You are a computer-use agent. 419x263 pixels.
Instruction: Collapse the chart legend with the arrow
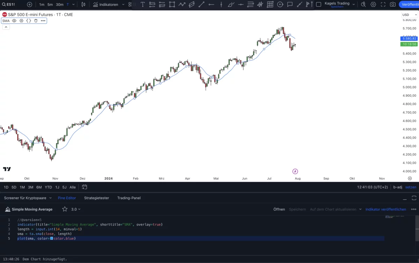(6, 27)
